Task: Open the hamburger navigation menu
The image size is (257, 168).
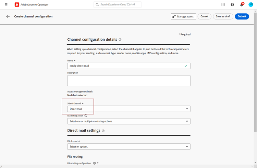Action: pos(6,4)
